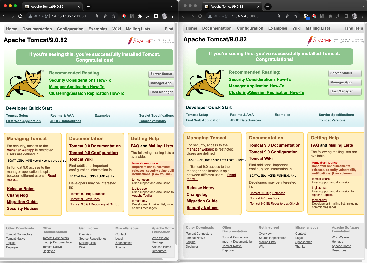Reload page in left browser window
367x263 pixels.
tap(20, 16)
